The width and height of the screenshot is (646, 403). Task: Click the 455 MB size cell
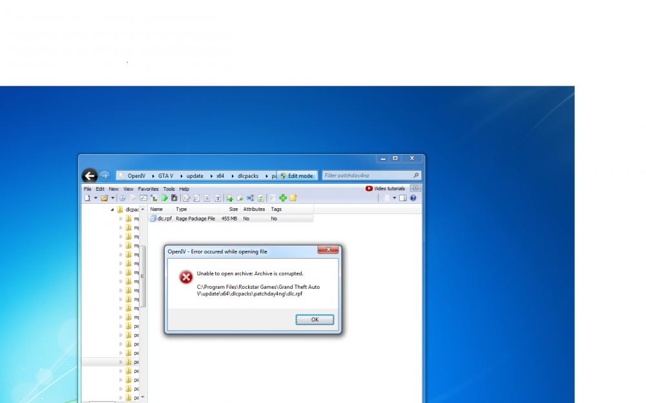pos(229,219)
